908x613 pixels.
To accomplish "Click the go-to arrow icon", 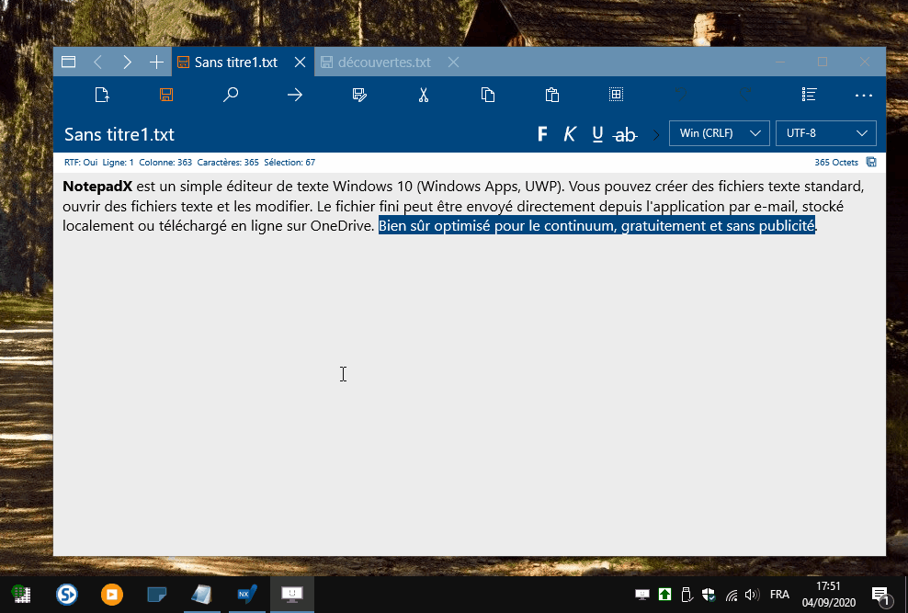I will (x=295, y=95).
